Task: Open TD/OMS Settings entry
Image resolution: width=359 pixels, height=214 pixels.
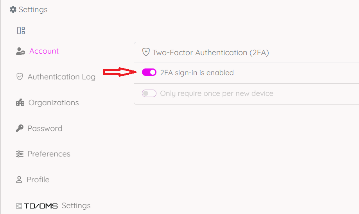Action: [x=76, y=206]
